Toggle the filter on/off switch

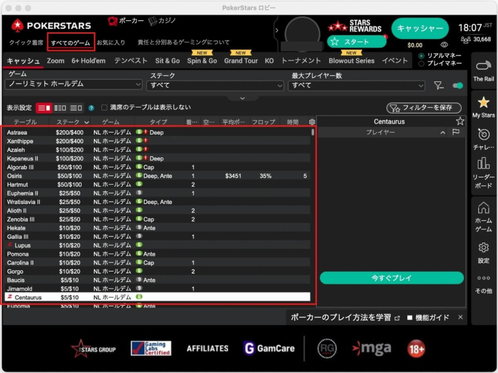pyautogui.click(x=458, y=85)
